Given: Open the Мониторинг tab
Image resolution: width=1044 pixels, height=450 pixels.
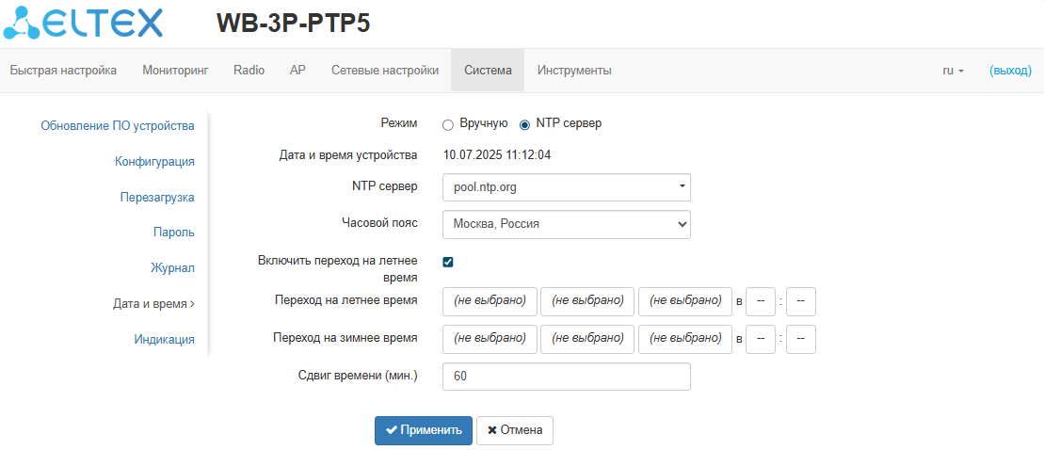Looking at the screenshot, I should [175, 71].
